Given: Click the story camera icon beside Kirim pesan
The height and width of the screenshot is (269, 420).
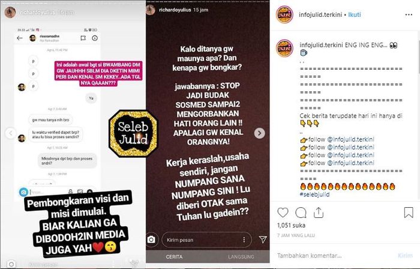Looking at the screenshot, I should point(151,240).
